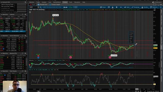Collapse the Market ETFs watchlist
The image size is (163, 92).
coord(2,53)
